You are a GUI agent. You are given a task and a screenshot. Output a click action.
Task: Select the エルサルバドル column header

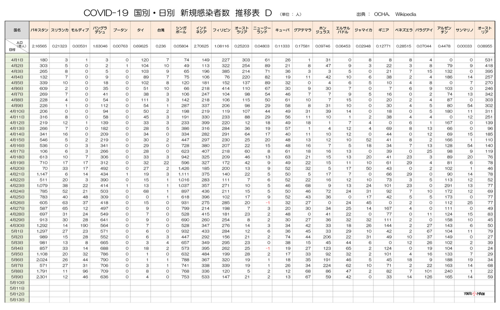tap(342, 30)
